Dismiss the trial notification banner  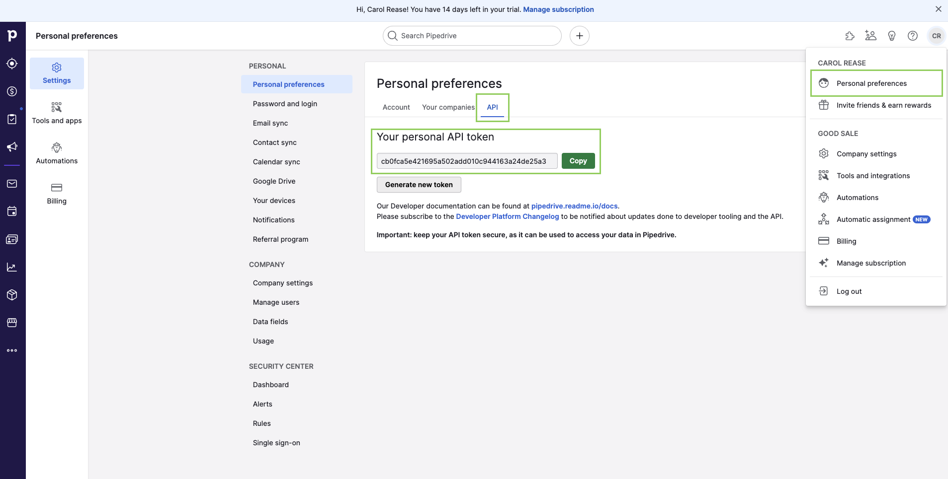click(938, 9)
